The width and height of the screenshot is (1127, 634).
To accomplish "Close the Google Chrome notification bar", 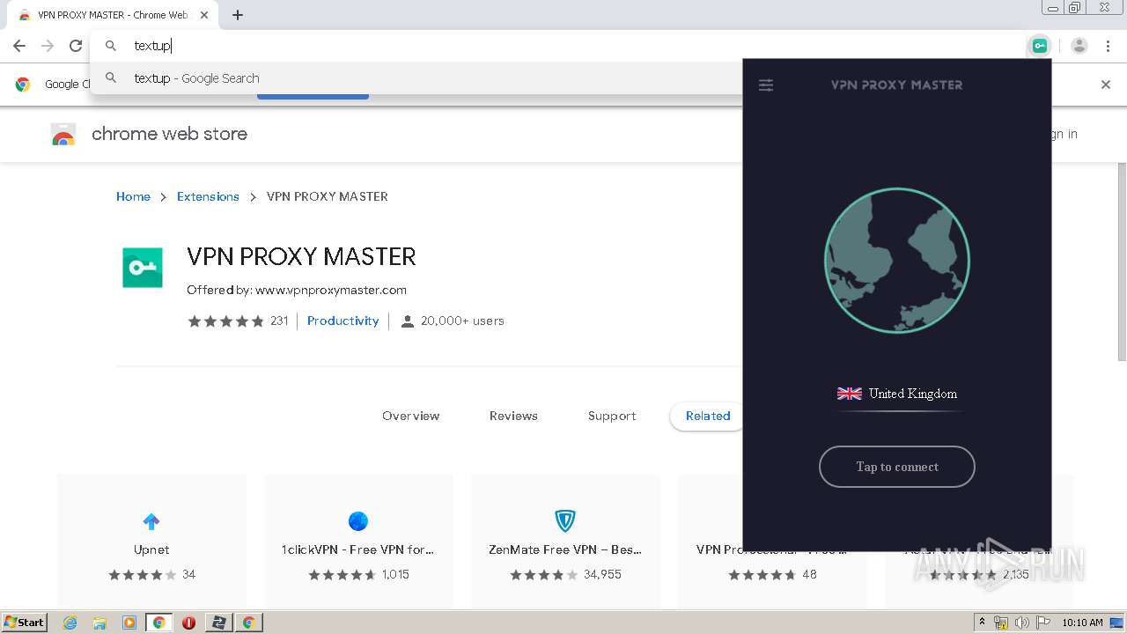I will pos(1106,85).
